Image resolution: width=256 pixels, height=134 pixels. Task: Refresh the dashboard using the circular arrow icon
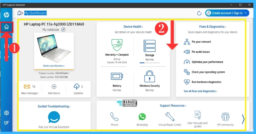[x=199, y=13]
